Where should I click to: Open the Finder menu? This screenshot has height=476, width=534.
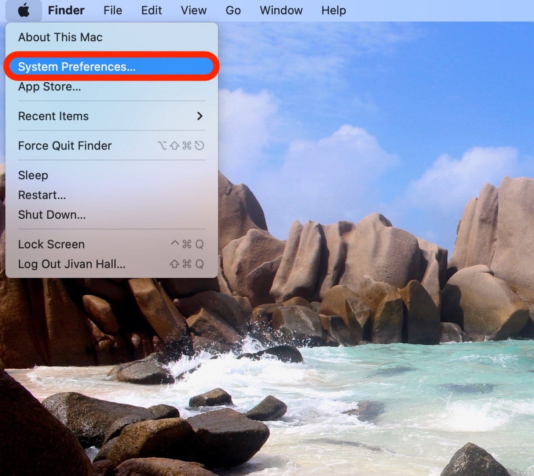tap(66, 10)
